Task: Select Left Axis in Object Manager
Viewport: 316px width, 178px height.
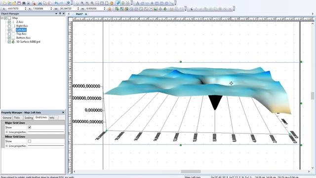Action: click(x=21, y=30)
